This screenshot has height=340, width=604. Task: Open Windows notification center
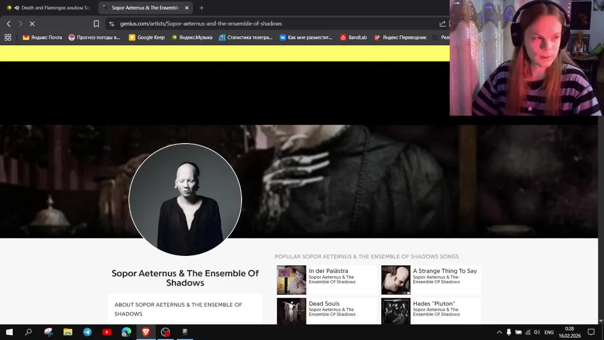(x=591, y=332)
